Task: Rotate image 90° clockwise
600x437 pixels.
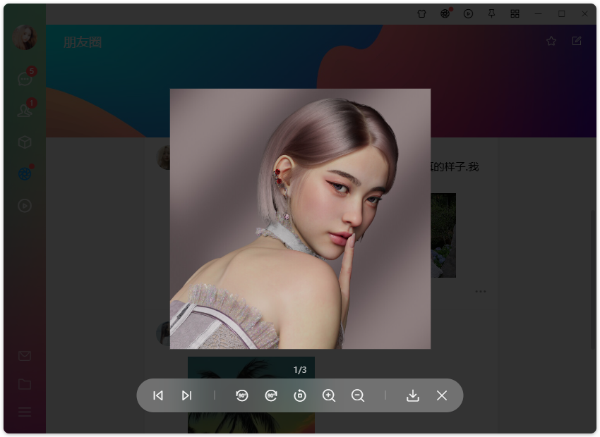Action: pyautogui.click(x=271, y=395)
